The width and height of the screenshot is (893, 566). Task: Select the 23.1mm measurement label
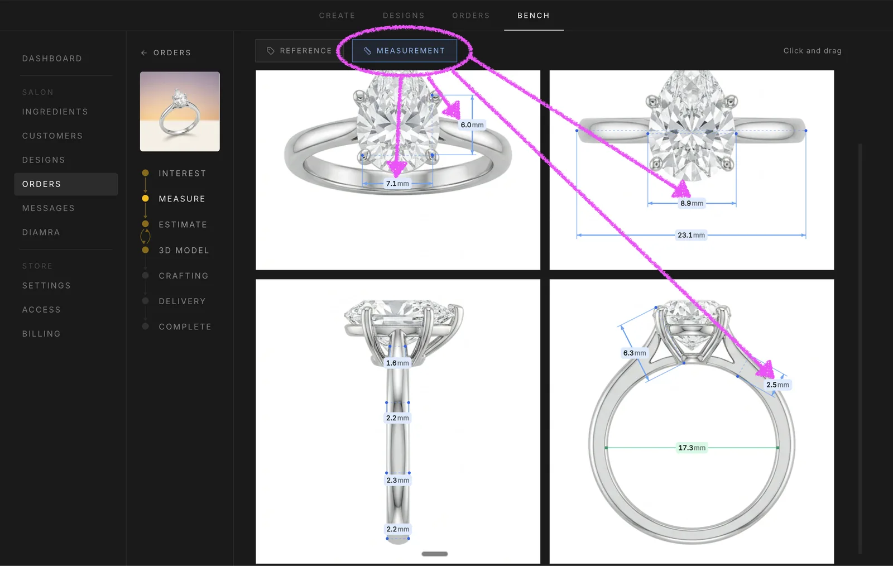[691, 235]
